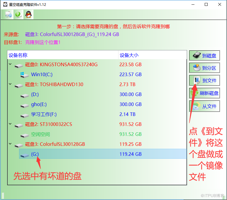The width and height of the screenshot is (227, 200).
Task: Click the drive icon beside (D:)
Action: 24,96
